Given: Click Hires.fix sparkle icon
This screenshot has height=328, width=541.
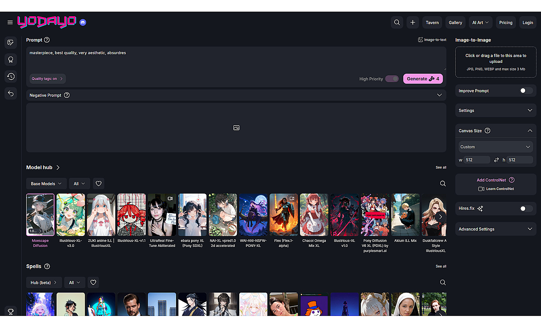Looking at the screenshot, I should coord(480,209).
